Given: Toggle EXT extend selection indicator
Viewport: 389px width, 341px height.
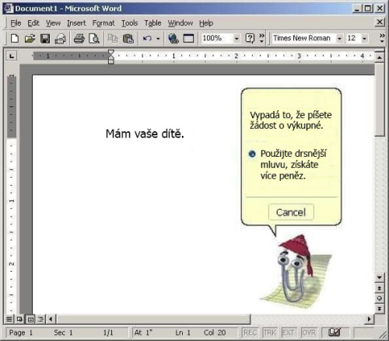Looking at the screenshot, I should click(x=288, y=332).
